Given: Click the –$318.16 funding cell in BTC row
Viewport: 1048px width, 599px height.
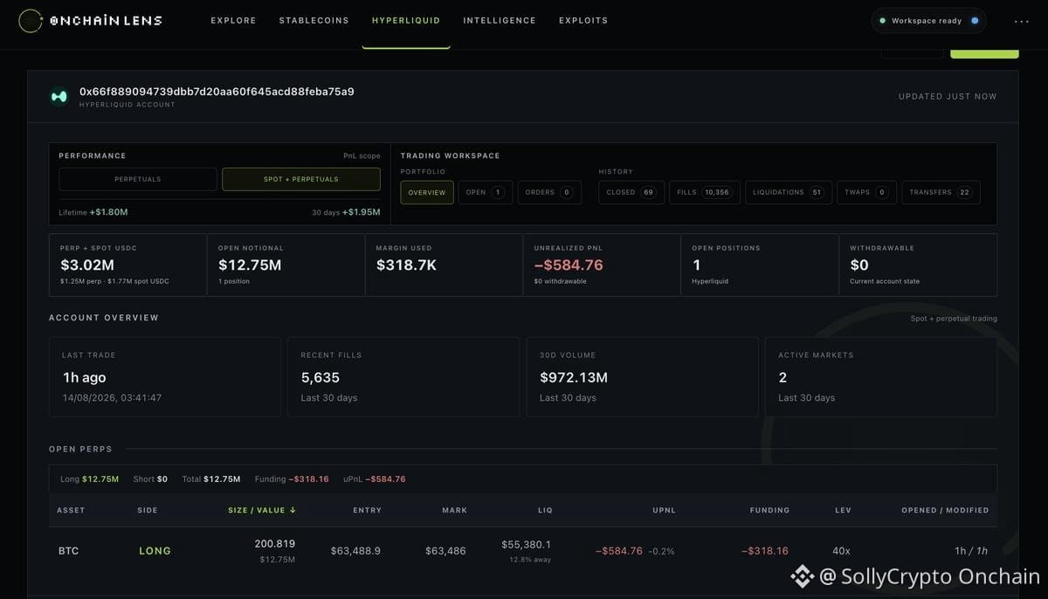Looking at the screenshot, I should 765,551.
